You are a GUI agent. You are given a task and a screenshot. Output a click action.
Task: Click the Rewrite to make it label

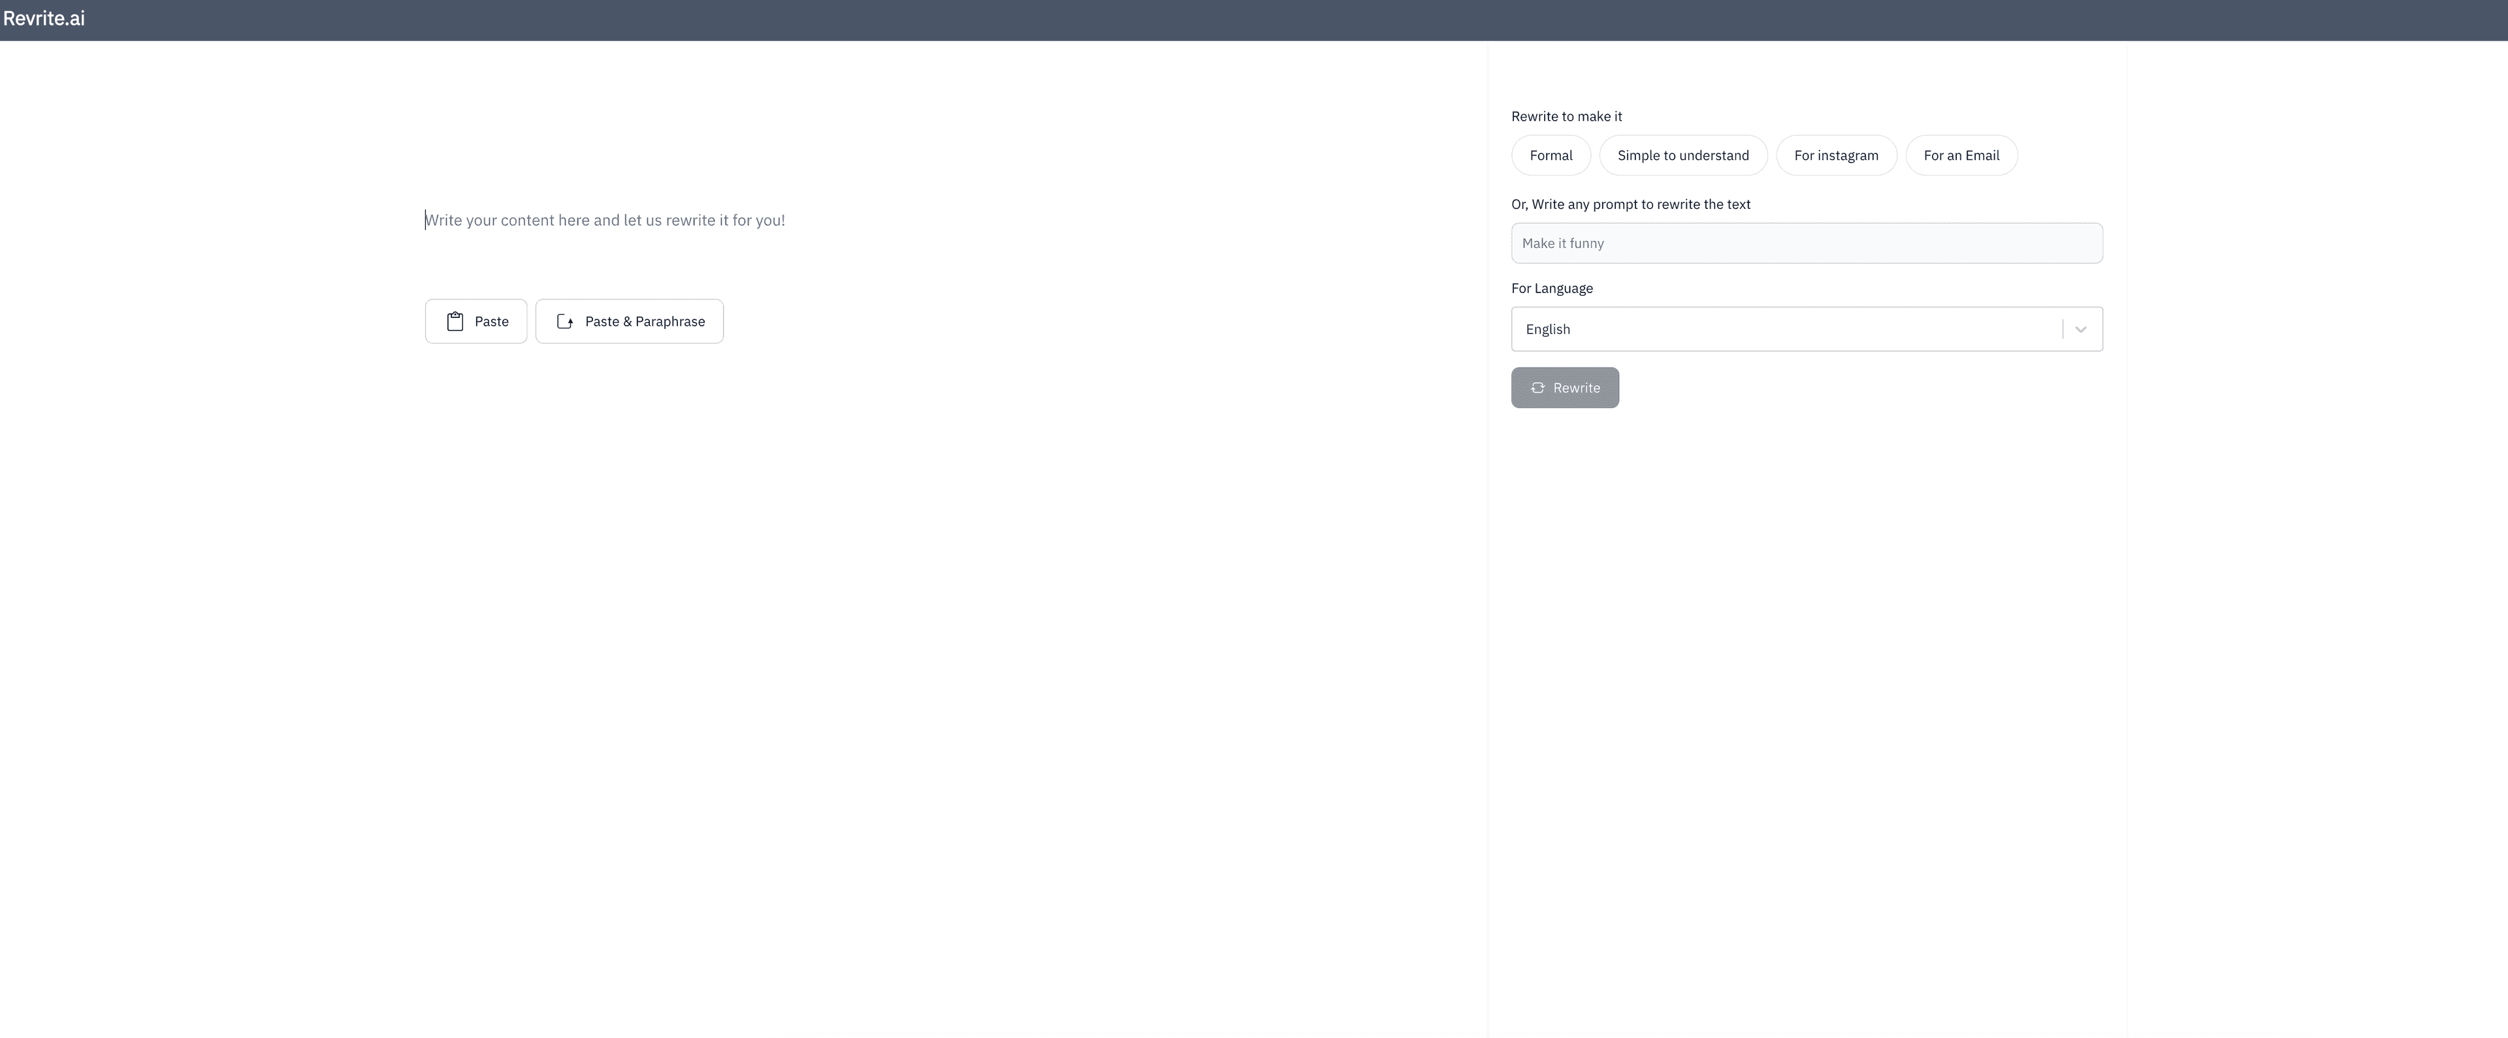(x=1566, y=116)
